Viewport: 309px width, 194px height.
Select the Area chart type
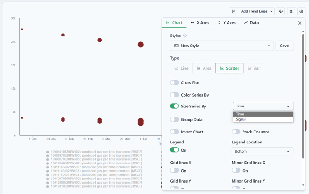(204, 68)
